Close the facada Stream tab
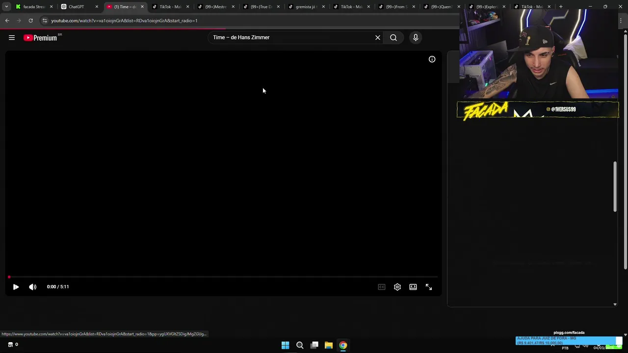The height and width of the screenshot is (353, 628). (x=52, y=7)
